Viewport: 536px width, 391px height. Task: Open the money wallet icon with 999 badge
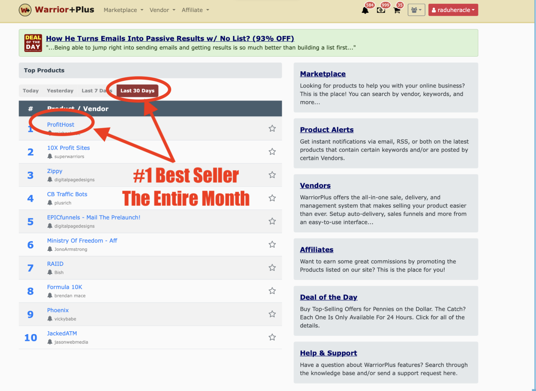point(381,10)
